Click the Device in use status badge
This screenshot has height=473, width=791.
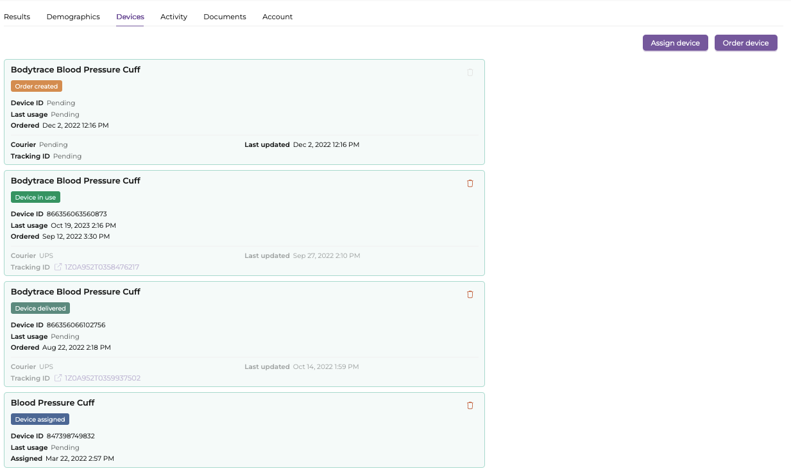[35, 197]
